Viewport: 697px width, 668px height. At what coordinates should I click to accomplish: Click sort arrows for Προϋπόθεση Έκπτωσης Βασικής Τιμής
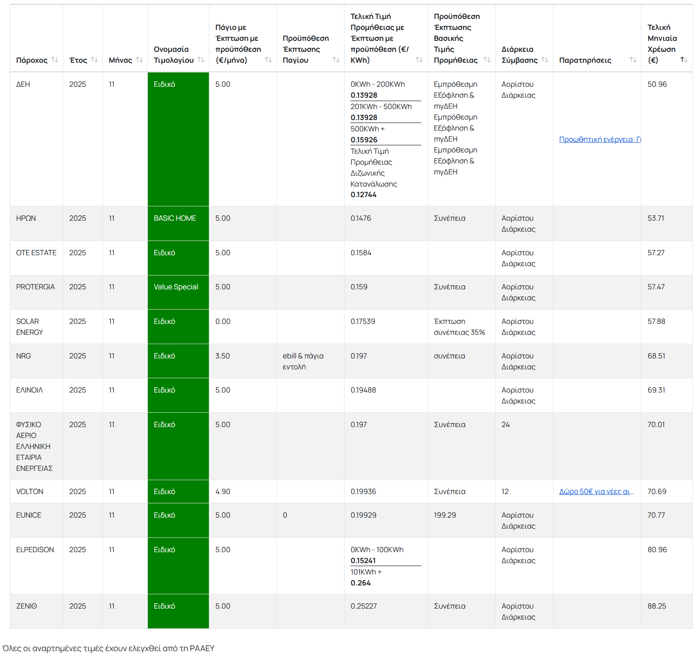(487, 60)
